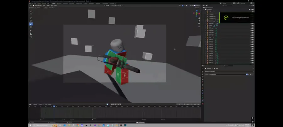Collapse the Collection tree in the outliner
The image size is (283, 127).
point(204,9)
